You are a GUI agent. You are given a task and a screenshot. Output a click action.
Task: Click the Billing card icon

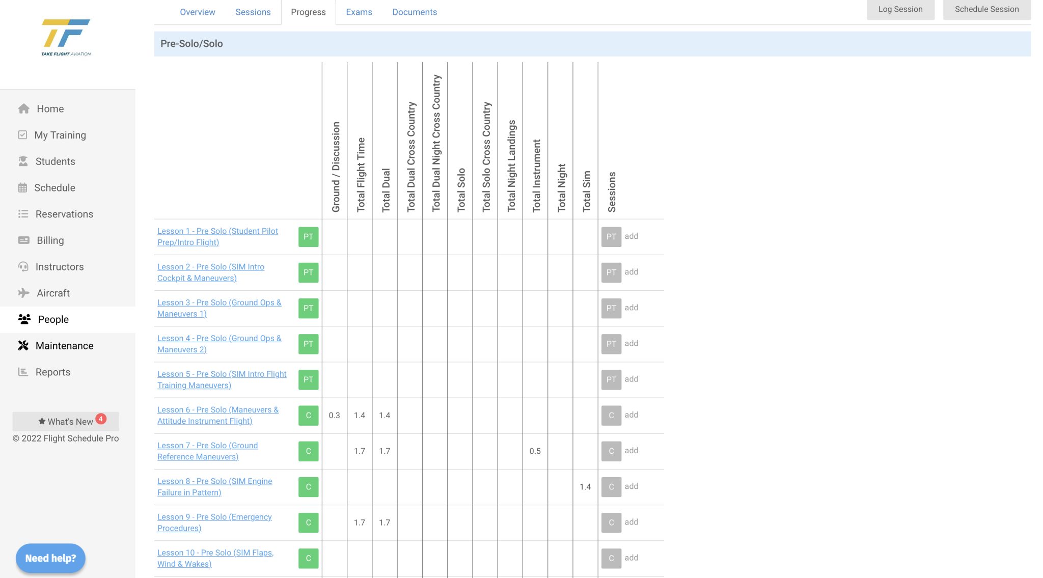23,240
